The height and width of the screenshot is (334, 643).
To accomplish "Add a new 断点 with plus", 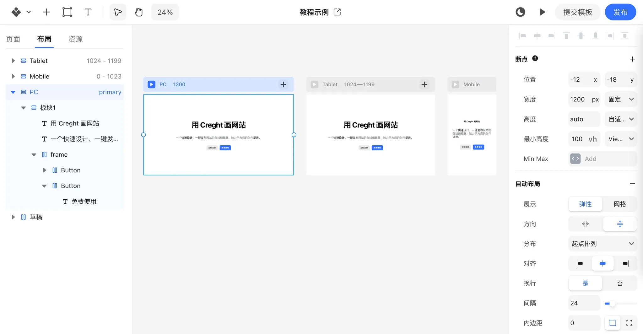I will coord(632,59).
